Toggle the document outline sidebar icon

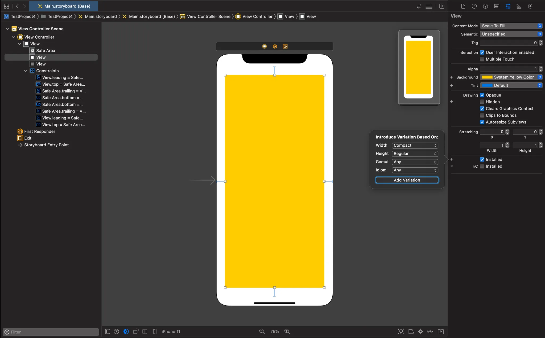pyautogui.click(x=108, y=331)
